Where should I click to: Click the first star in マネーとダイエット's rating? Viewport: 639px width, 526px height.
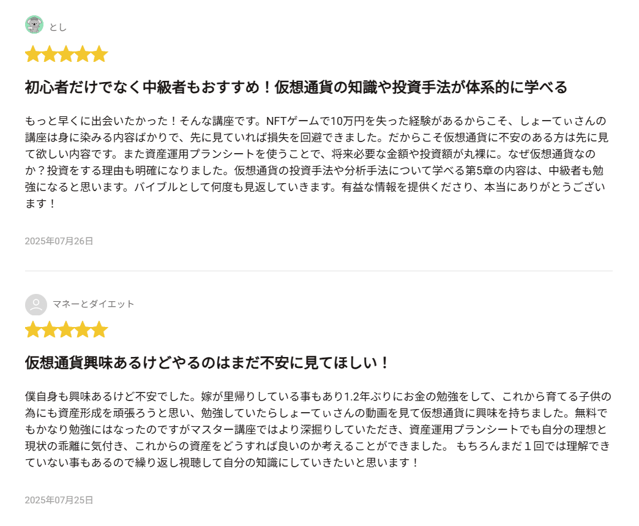click(32, 329)
